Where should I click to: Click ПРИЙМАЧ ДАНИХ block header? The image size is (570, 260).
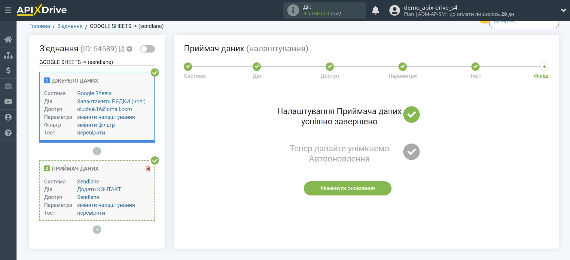(x=75, y=169)
